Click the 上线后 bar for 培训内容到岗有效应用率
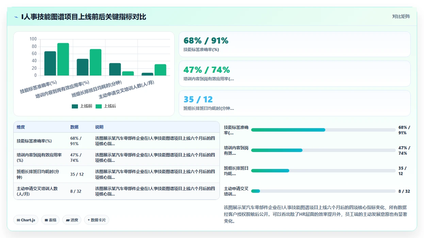Viewport: 424px width, 238px height. (x=96, y=62)
